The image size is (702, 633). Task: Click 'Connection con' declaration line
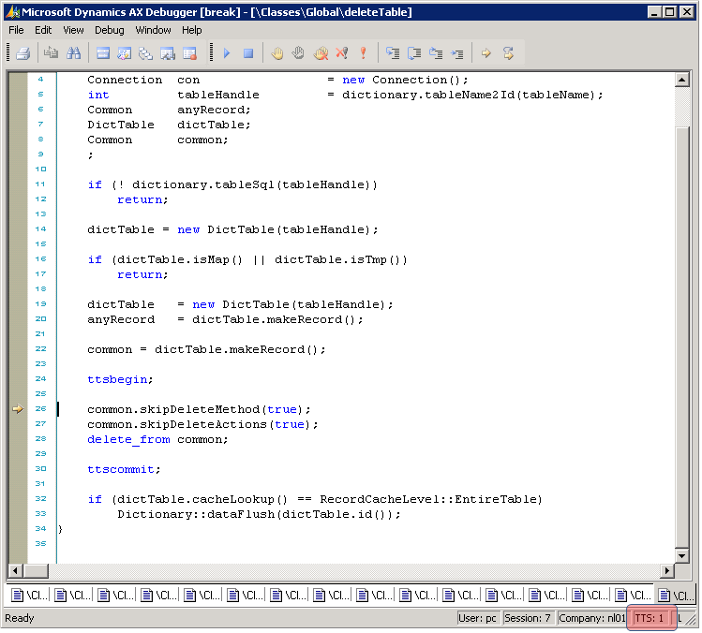click(x=277, y=80)
